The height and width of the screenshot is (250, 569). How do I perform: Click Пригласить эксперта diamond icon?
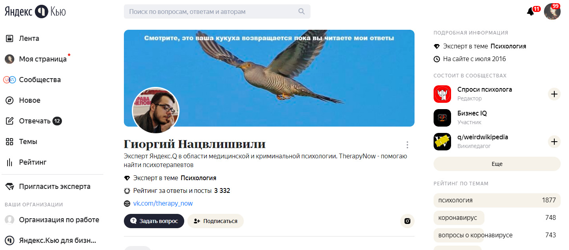10,187
